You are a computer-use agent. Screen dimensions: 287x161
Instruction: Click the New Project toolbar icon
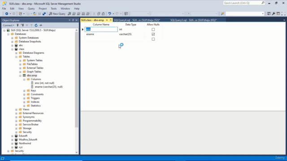(x=20, y=14)
